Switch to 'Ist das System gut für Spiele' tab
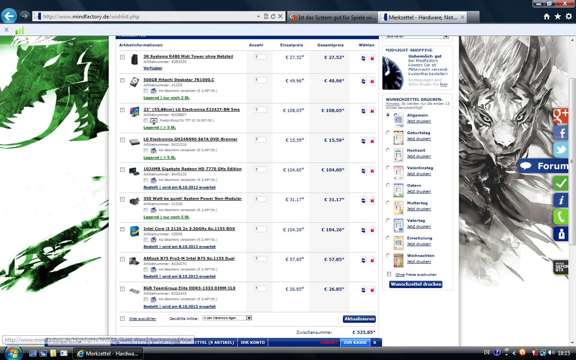The image size is (576, 360). [332, 17]
